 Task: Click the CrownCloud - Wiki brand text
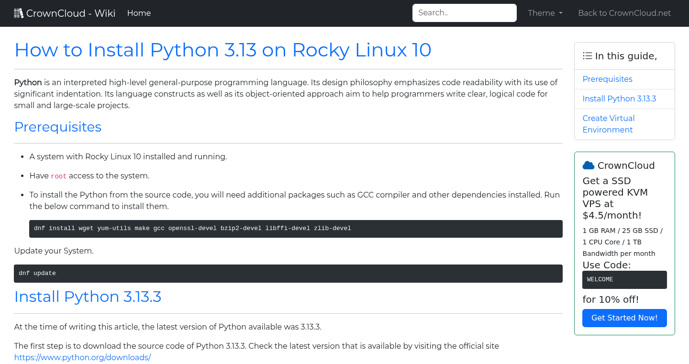71,13
